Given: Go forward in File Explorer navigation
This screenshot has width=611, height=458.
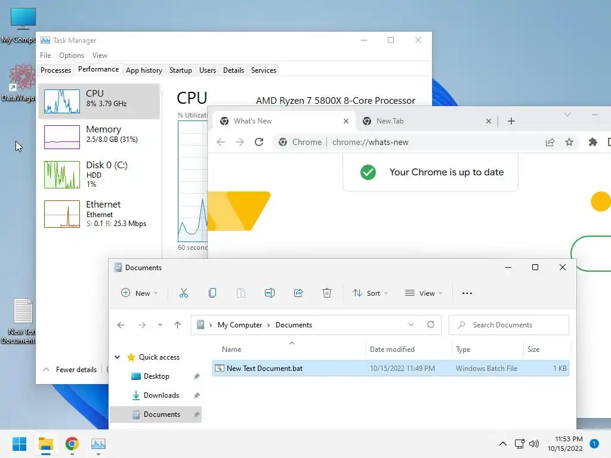Looking at the screenshot, I should point(142,325).
